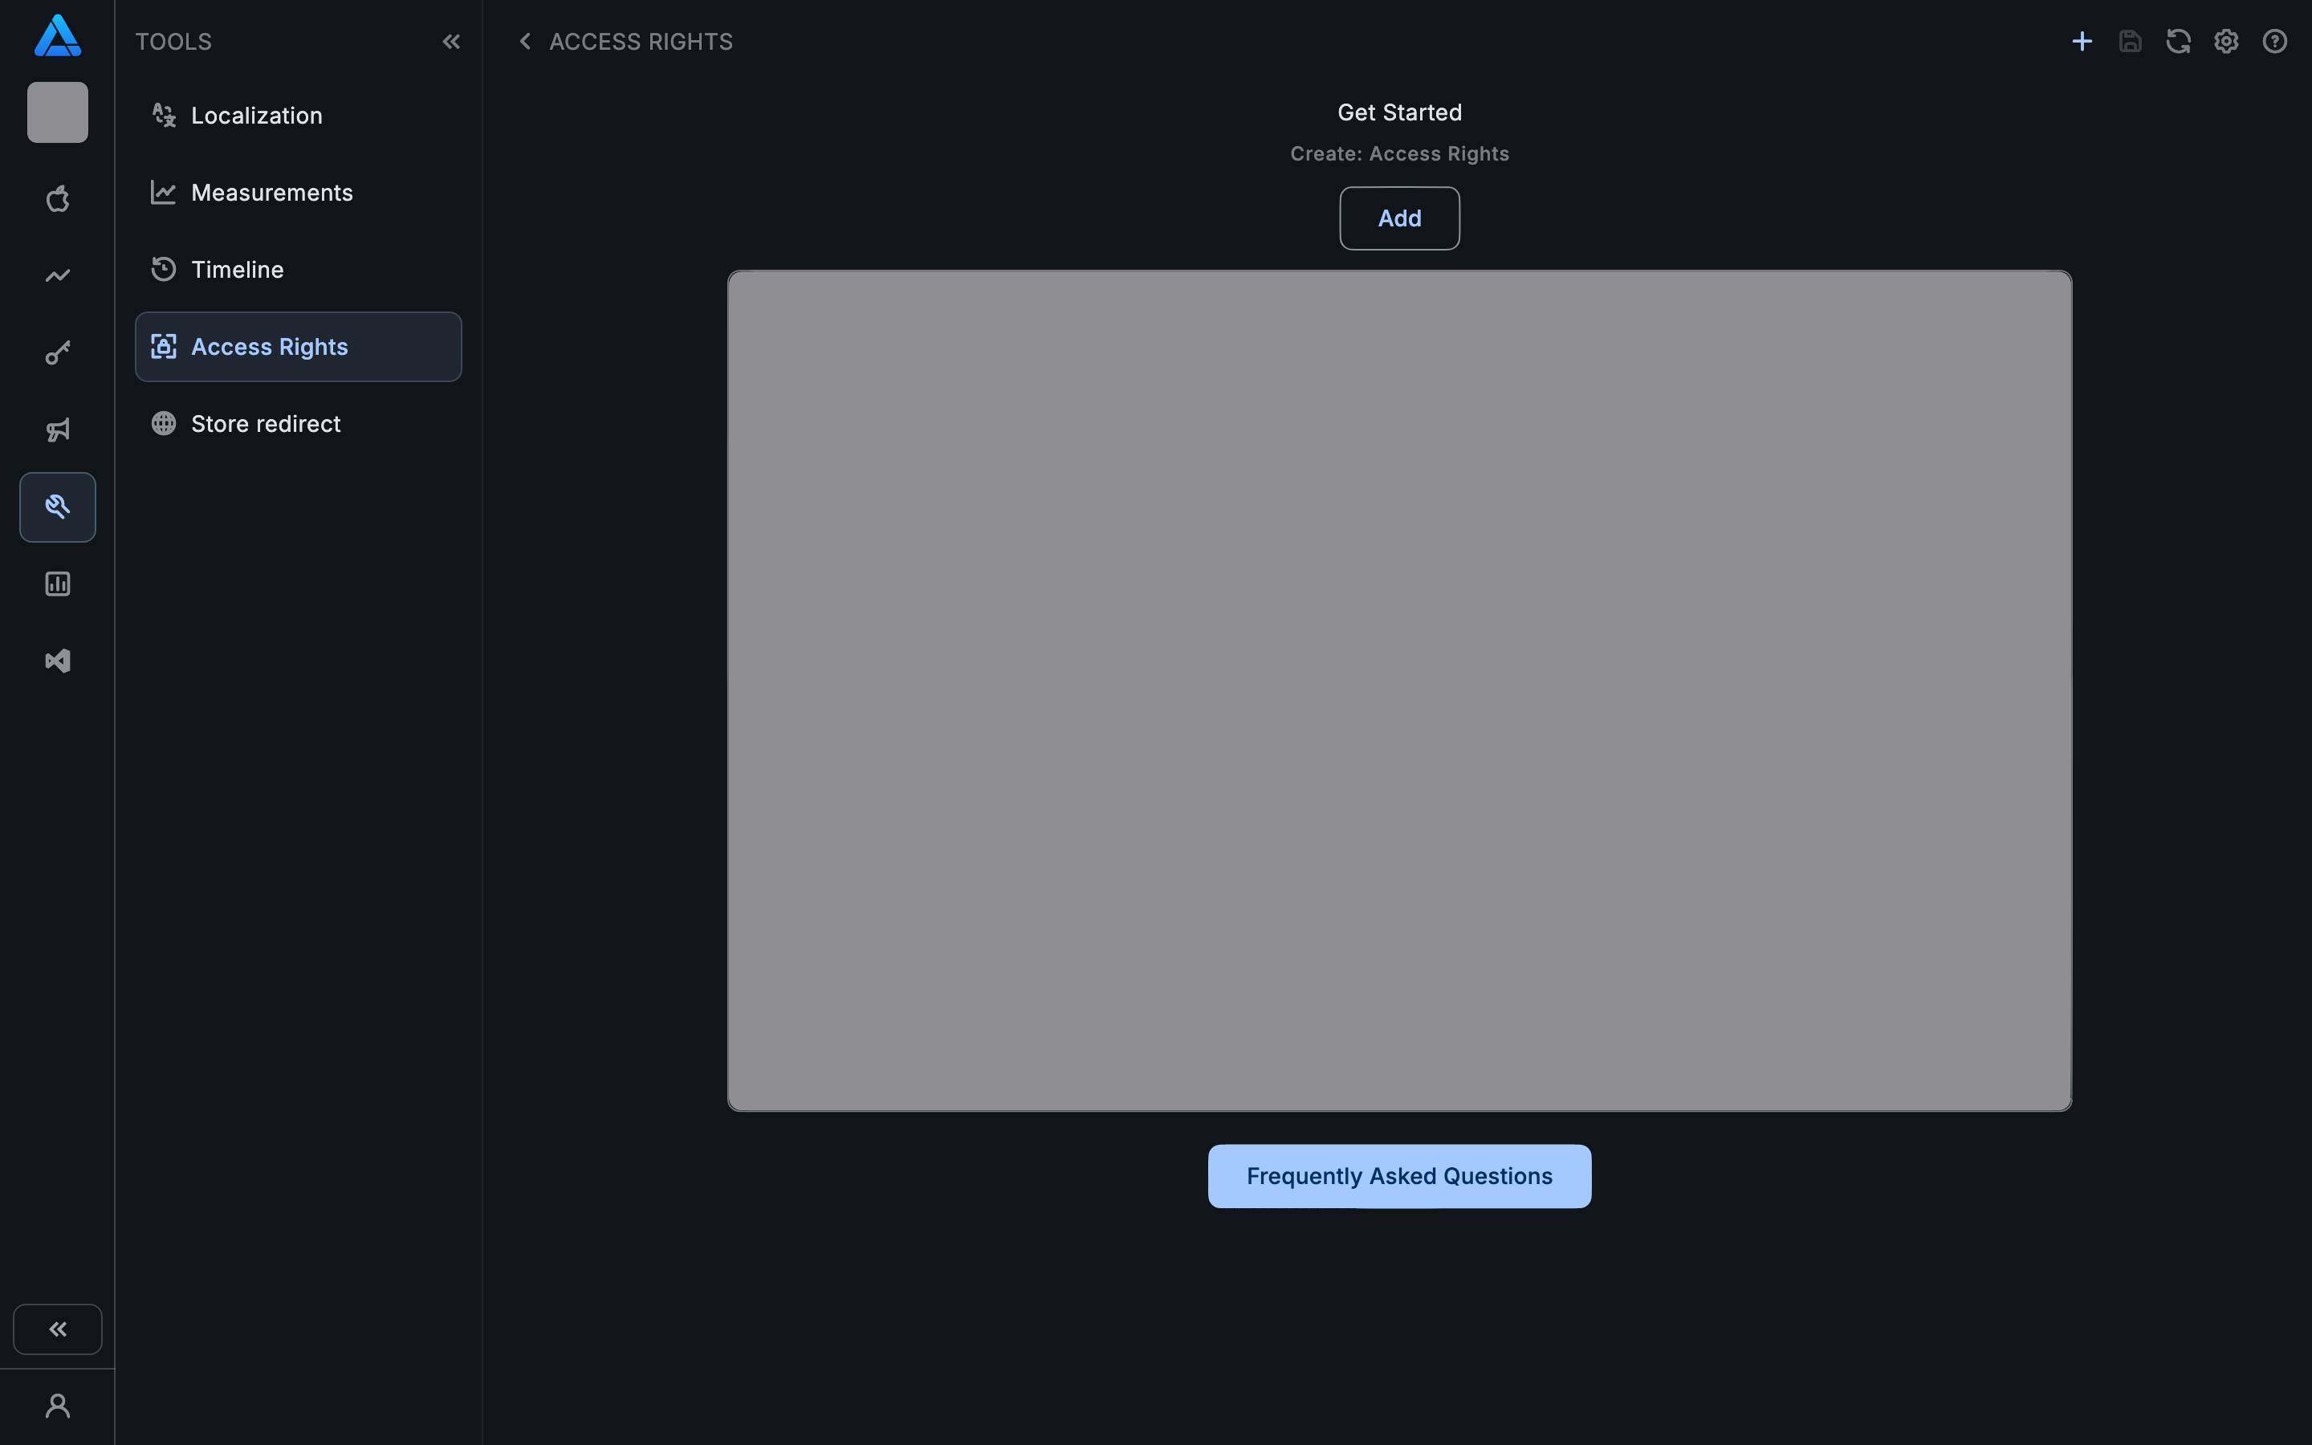
Task: Select the Apple platform icon in sidebar
Action: point(57,197)
